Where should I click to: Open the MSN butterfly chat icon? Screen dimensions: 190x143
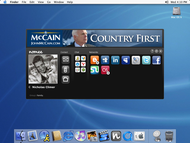tap(83, 58)
